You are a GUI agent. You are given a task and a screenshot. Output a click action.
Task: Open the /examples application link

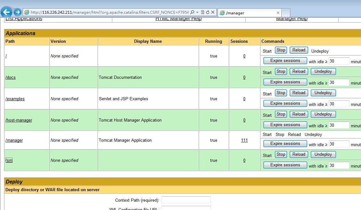[15, 99]
